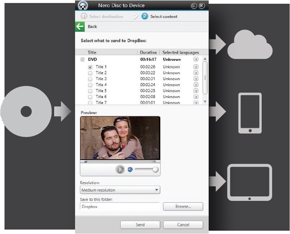Open language options for Title 1
Image resolution: width=290 pixels, height=234 pixels.
196,67
